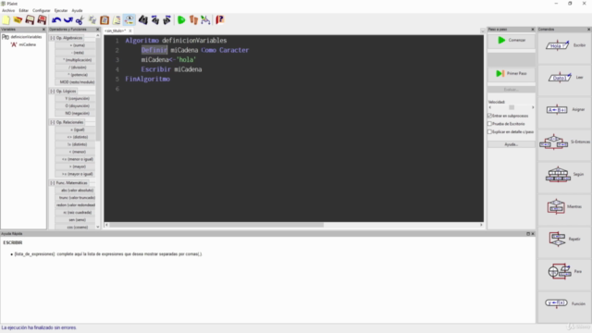The width and height of the screenshot is (592, 333).
Task: Insert the Para command
Action: point(565,272)
